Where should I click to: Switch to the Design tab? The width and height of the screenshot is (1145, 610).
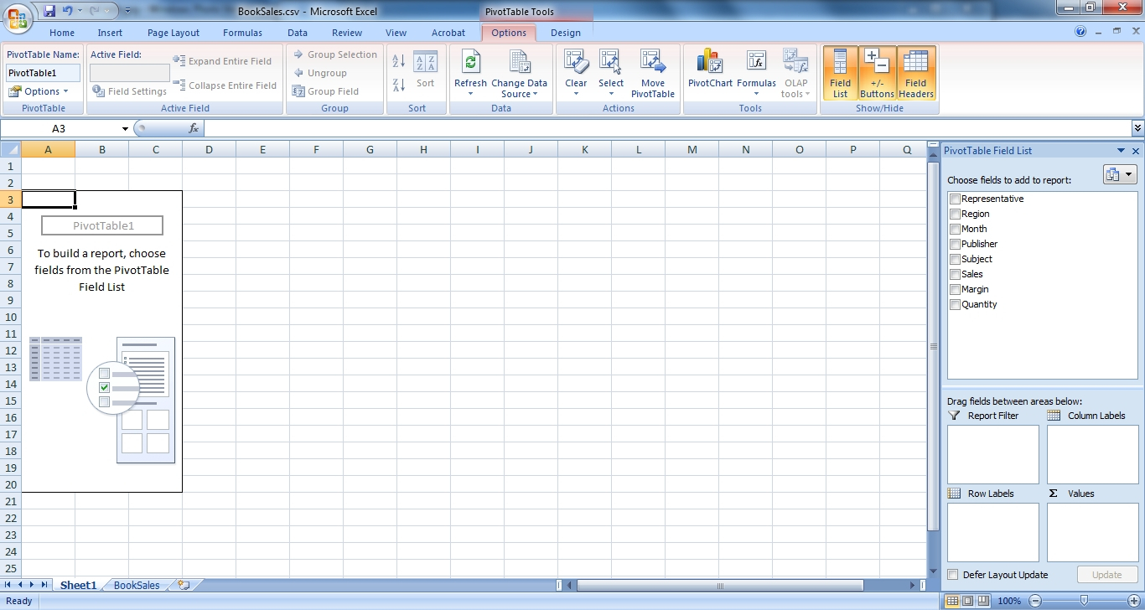coord(566,33)
